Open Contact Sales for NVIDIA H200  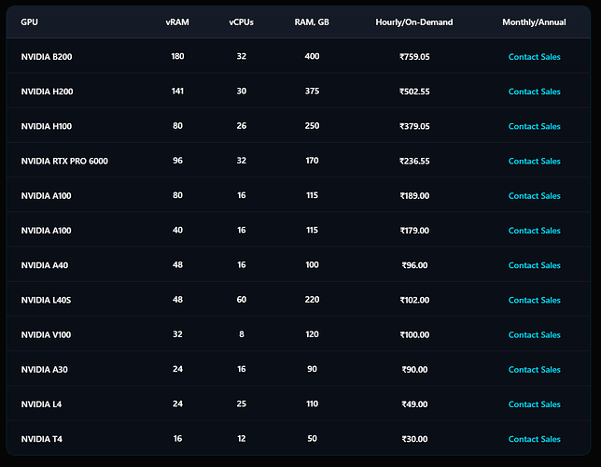click(535, 92)
